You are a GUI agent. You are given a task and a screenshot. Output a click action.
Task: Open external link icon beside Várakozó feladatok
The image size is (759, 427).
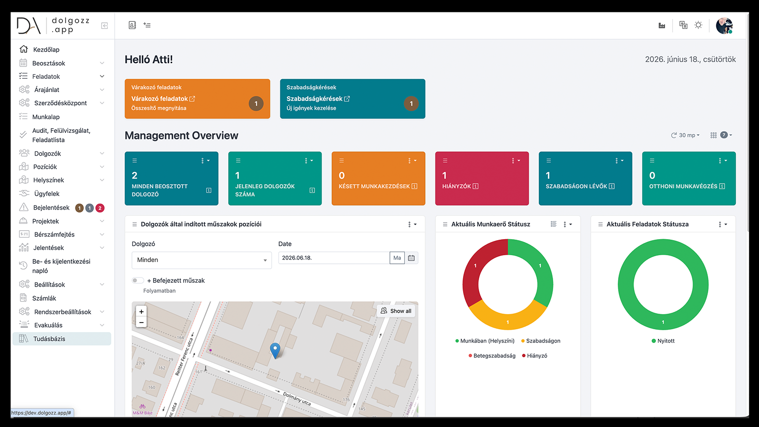[x=192, y=99]
